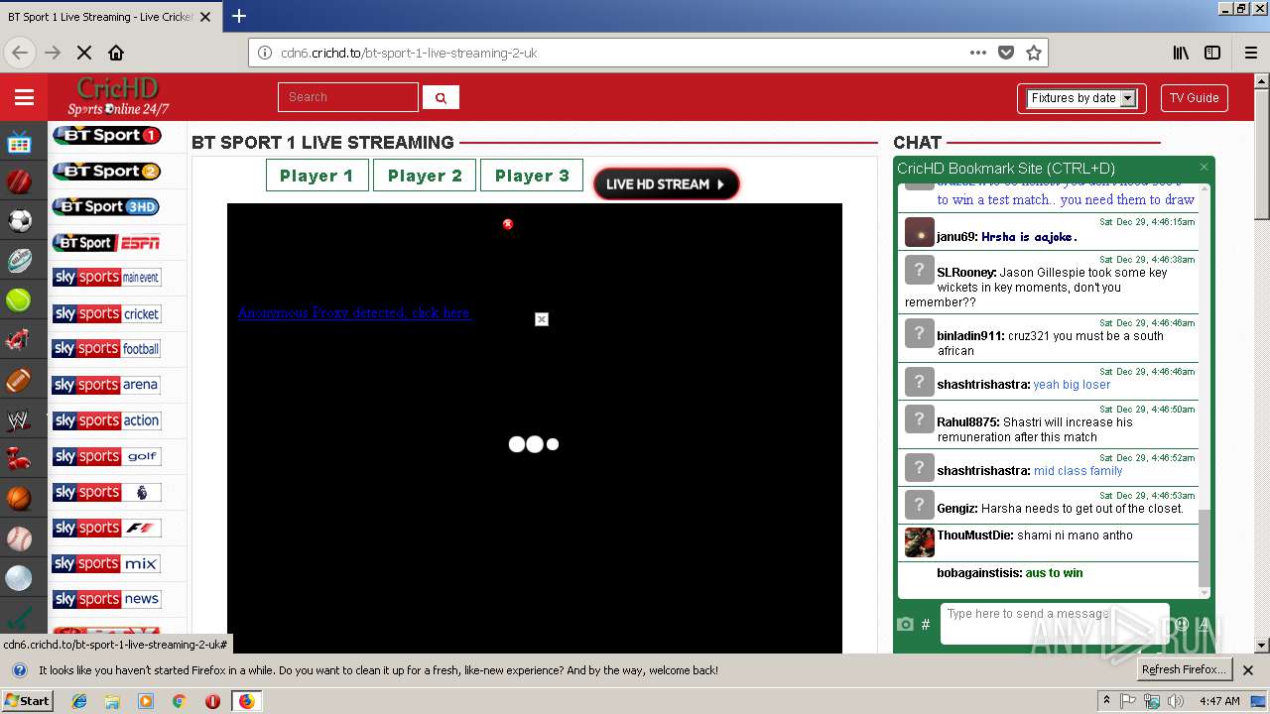The image size is (1270, 714).
Task: Switch to Player 2 tab
Action: tap(425, 176)
